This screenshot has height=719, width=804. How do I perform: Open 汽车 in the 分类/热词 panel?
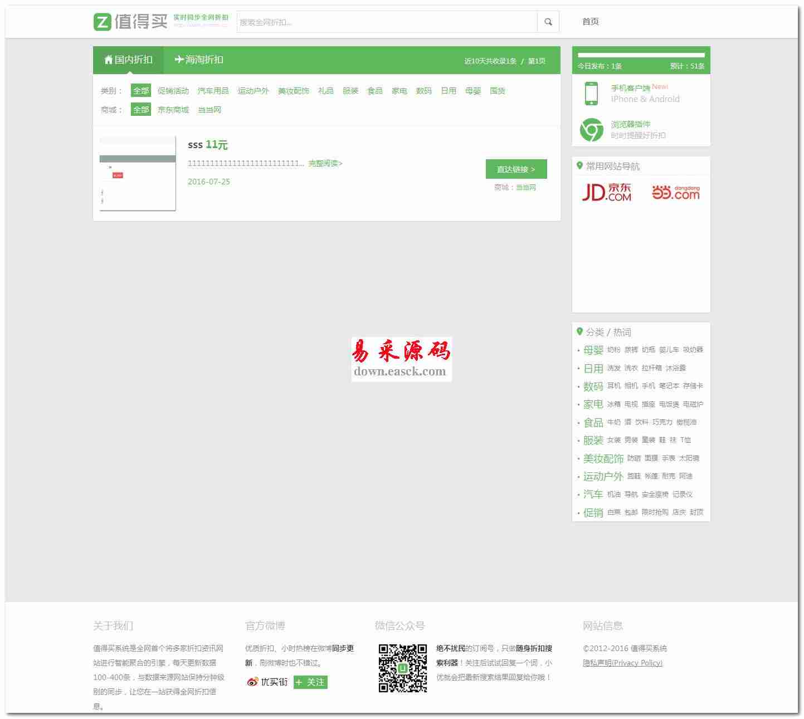coord(593,495)
